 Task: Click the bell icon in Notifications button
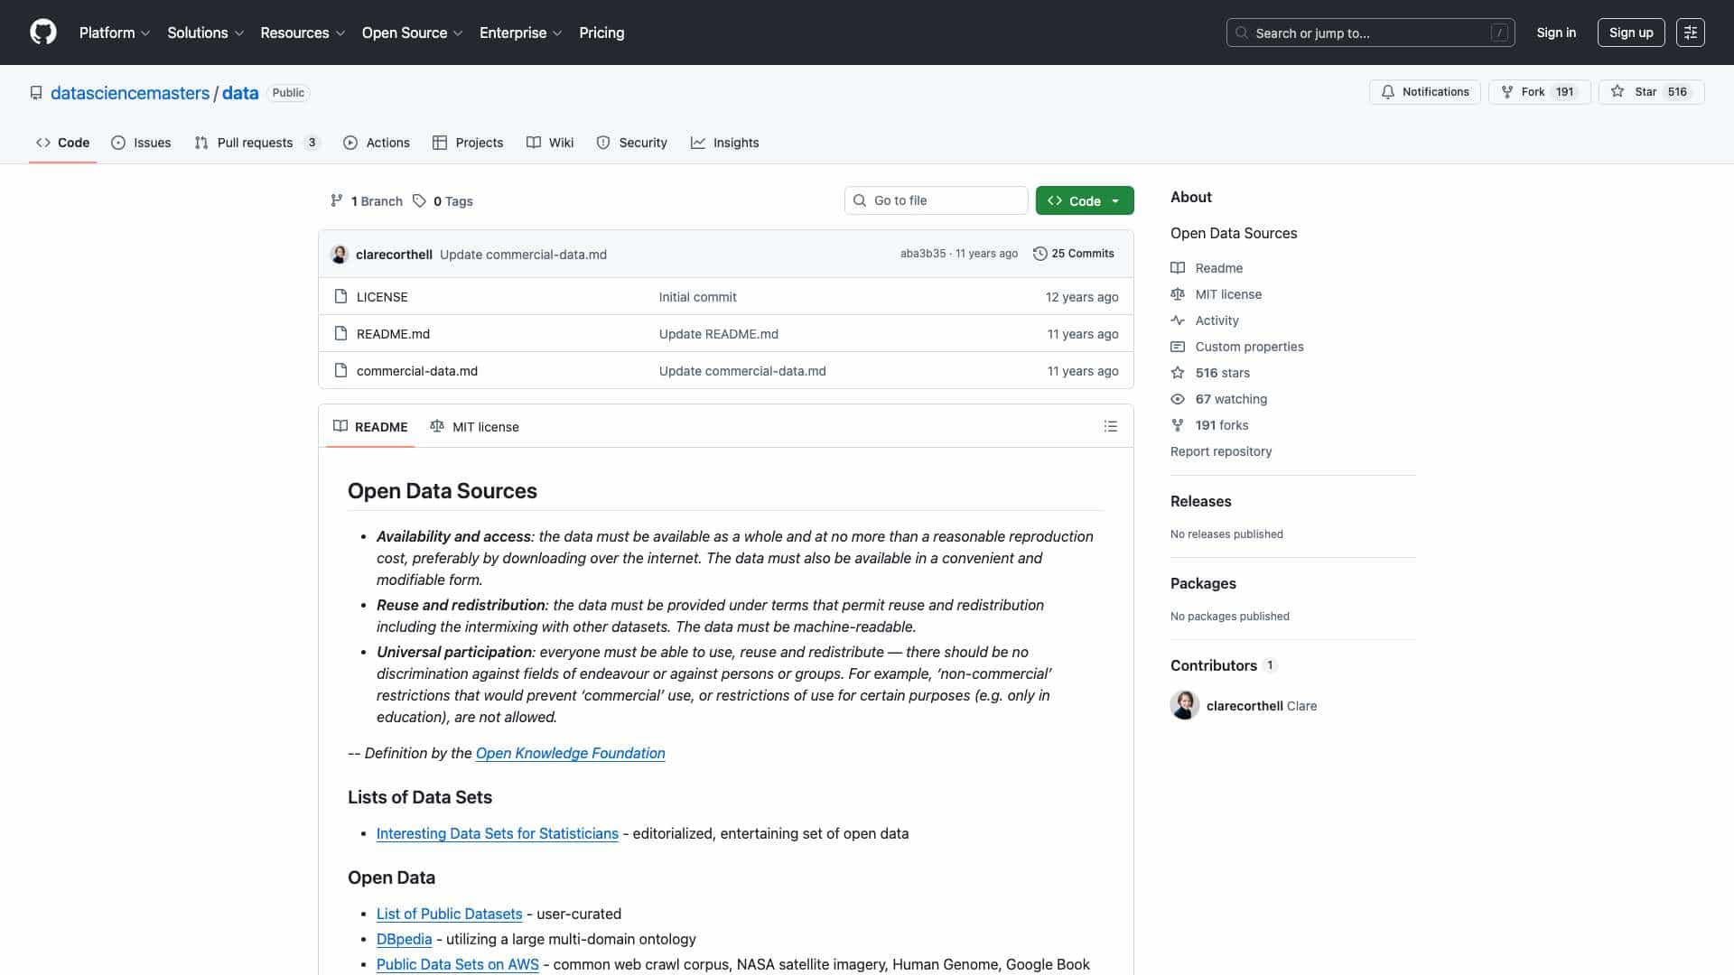[1388, 92]
